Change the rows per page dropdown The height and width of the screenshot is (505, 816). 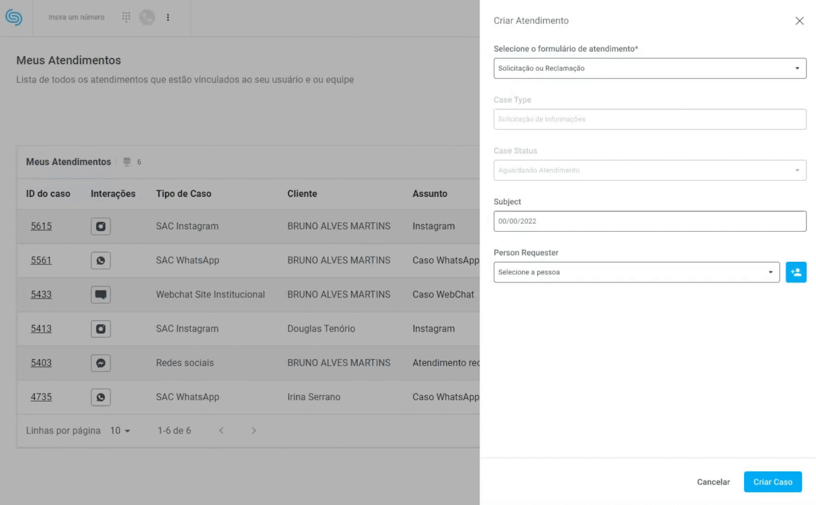click(x=120, y=431)
